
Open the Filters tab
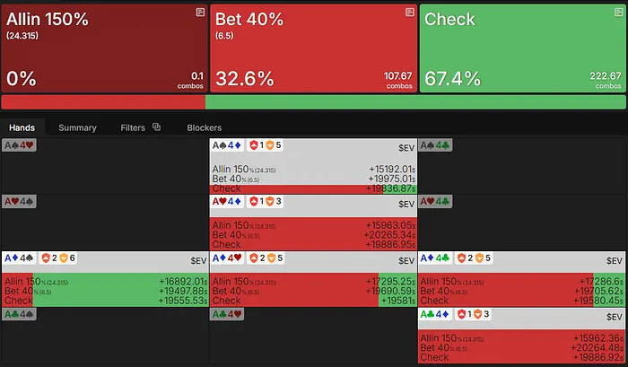[133, 127]
